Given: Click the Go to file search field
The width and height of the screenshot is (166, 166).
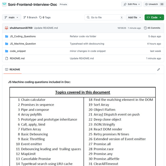Looking at the screenshot, I should 104,17.
